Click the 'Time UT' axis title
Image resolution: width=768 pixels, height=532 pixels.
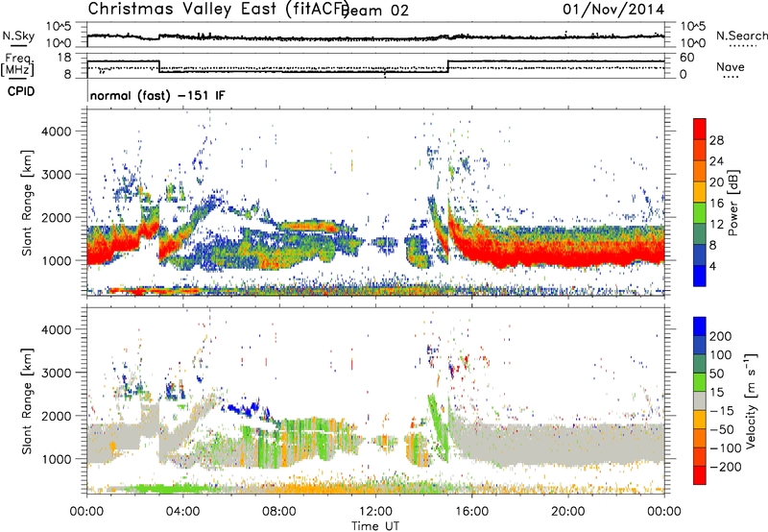click(x=375, y=525)
